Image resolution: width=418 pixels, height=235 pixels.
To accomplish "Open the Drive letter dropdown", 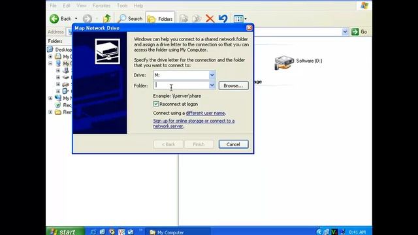I will click(x=212, y=75).
